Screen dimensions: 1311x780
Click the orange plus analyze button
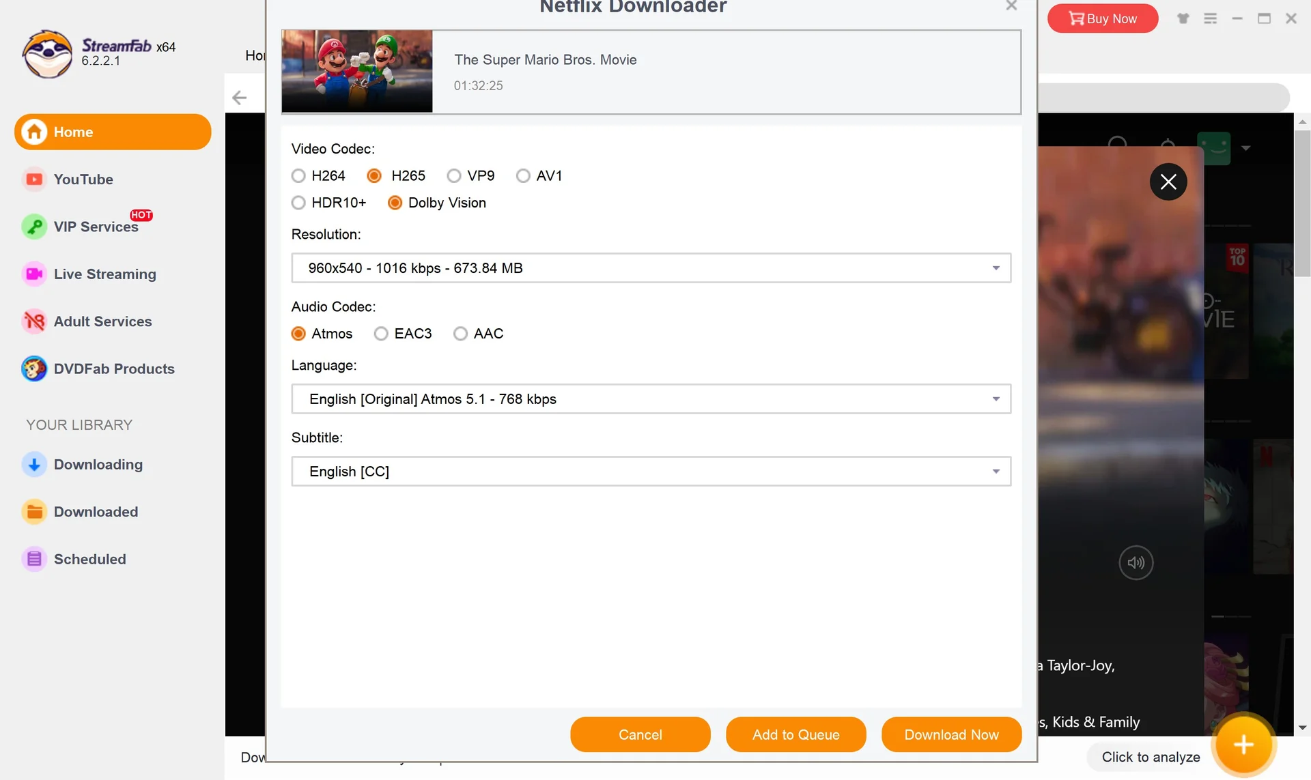tap(1243, 745)
